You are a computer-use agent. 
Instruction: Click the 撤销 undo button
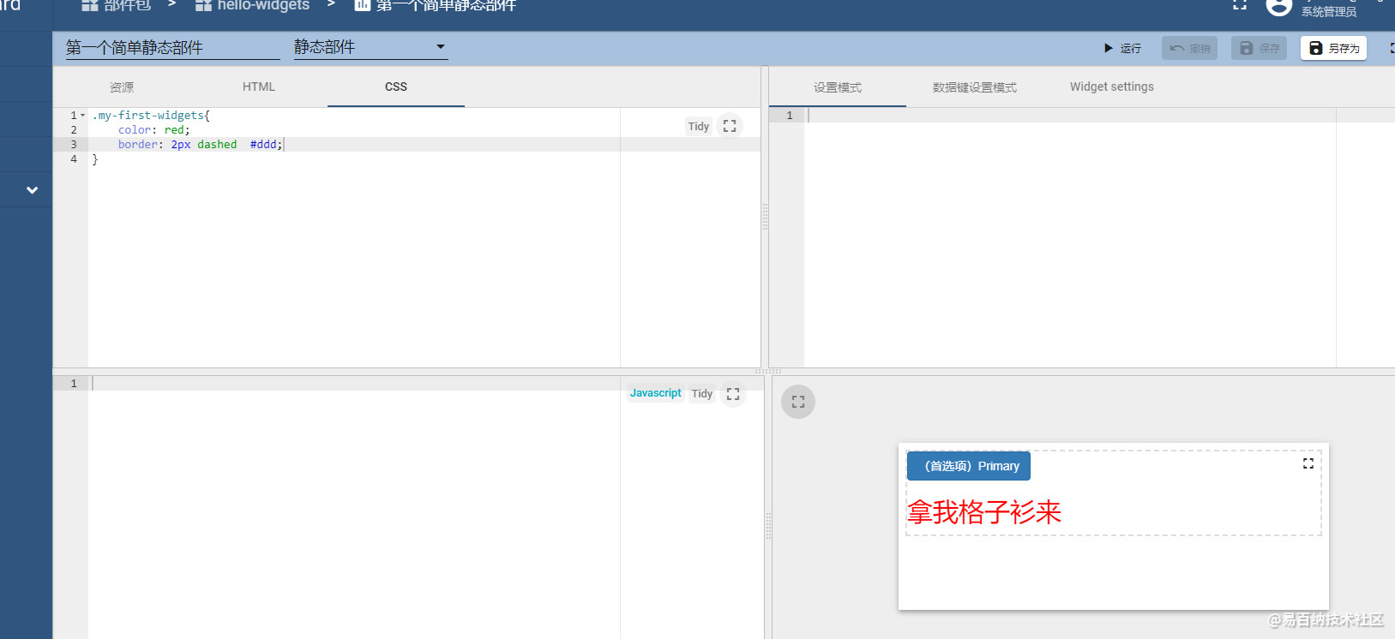1189,49
